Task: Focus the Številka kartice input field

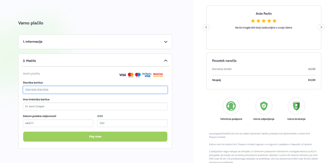Action: pyautogui.click(x=95, y=90)
